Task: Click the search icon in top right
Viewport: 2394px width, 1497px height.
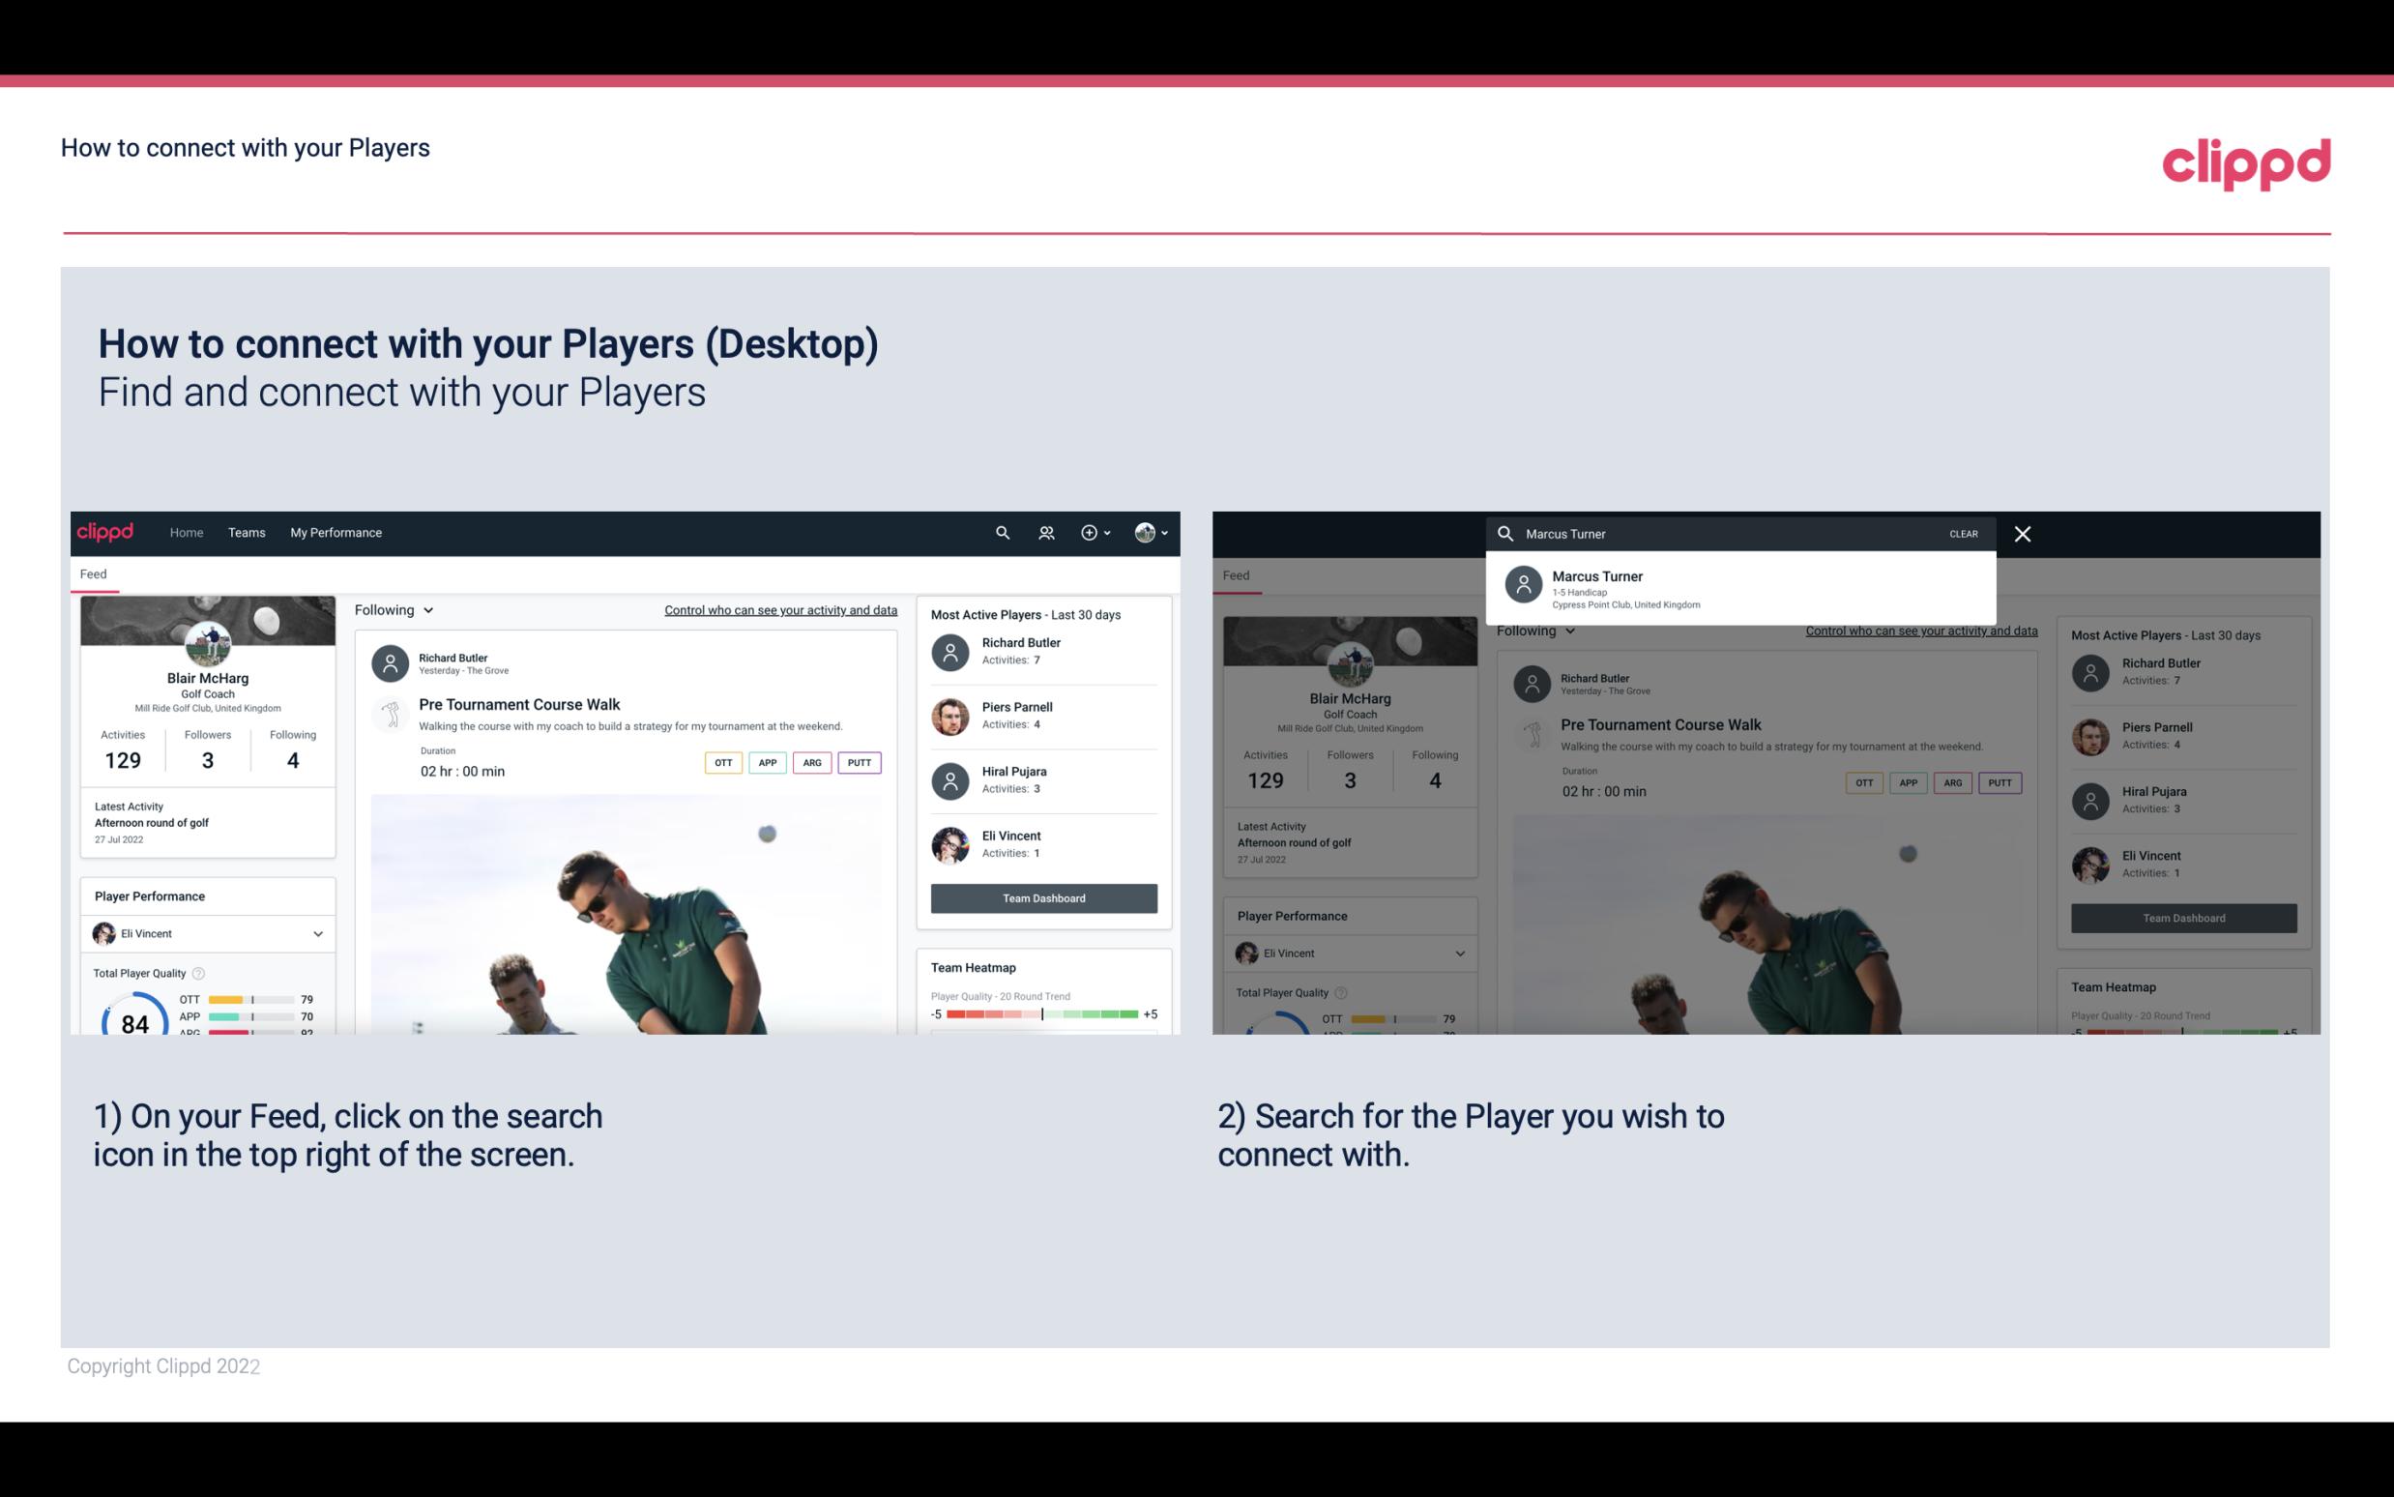Action: pos(1002,531)
